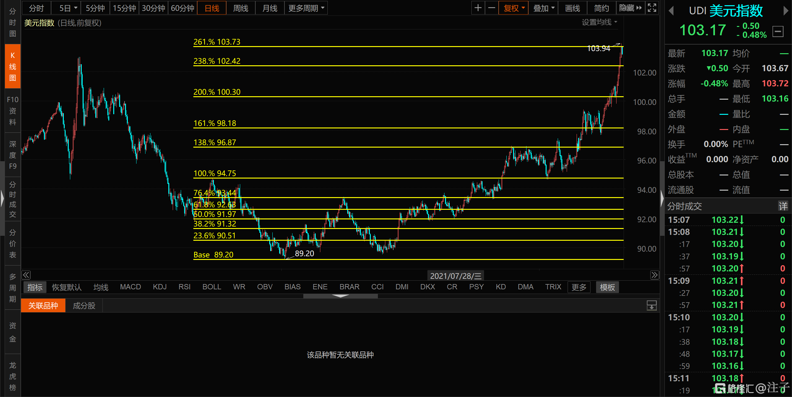Collapse the indicator panel triangle handle
The image size is (792, 397).
tap(340, 296)
